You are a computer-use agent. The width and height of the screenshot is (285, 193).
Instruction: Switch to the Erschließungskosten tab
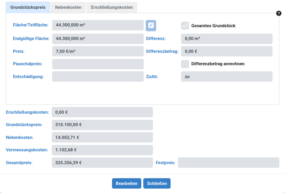(112, 7)
